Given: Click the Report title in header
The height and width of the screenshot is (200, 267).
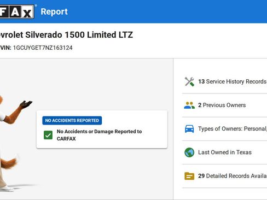Looking at the screenshot, I should pos(54,11).
